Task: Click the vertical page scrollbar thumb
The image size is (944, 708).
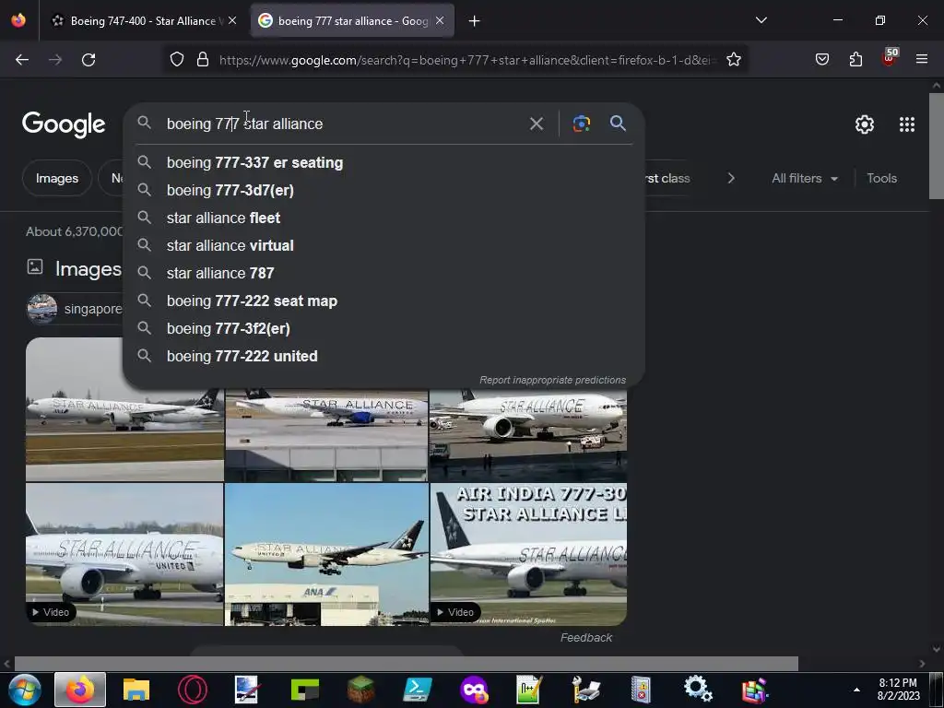Action: pyautogui.click(x=937, y=146)
